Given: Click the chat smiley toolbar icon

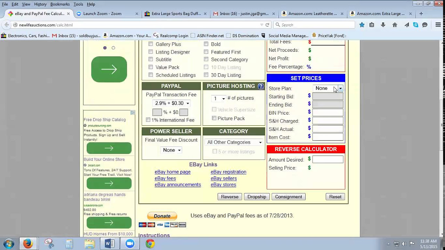Looking at the screenshot, I should point(424,25).
